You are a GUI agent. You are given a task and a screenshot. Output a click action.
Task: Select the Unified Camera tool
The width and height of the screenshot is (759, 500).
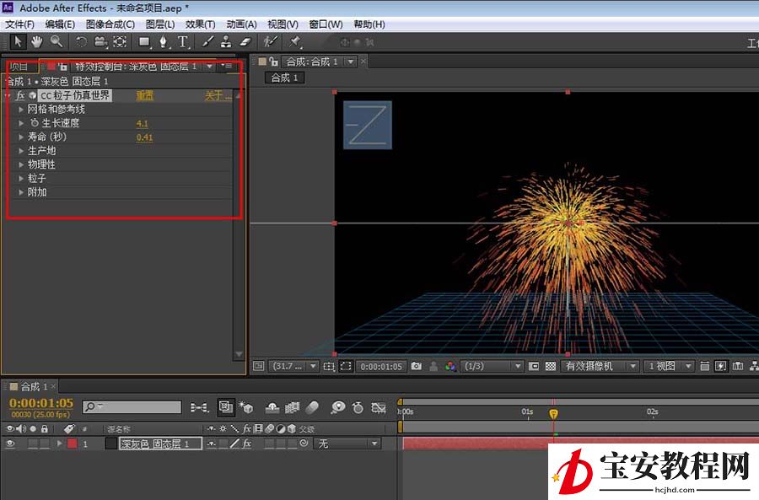pyautogui.click(x=100, y=42)
